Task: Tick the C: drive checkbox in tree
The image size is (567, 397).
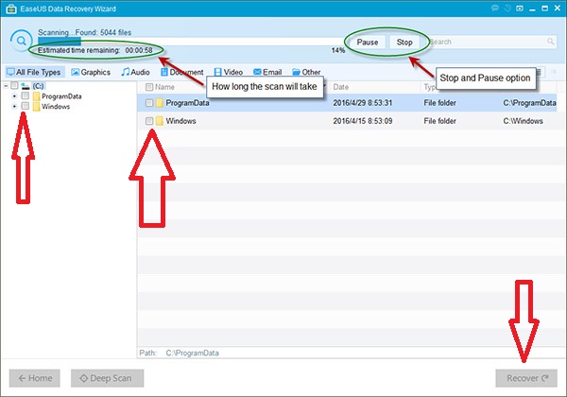Action: tap(14, 85)
